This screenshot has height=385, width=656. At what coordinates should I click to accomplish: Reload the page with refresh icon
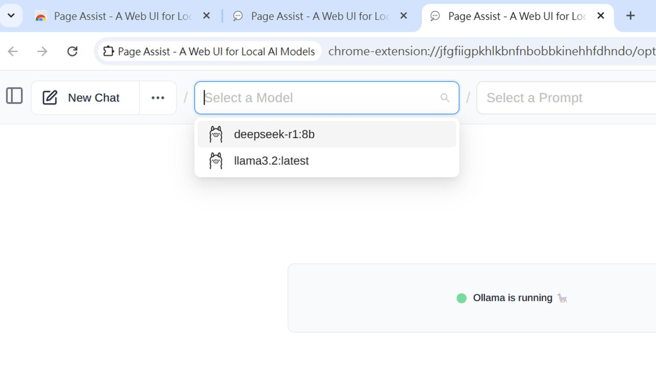coord(72,51)
